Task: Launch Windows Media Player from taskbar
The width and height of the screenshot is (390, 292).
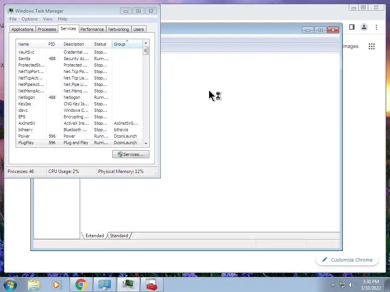Action: coord(57,284)
